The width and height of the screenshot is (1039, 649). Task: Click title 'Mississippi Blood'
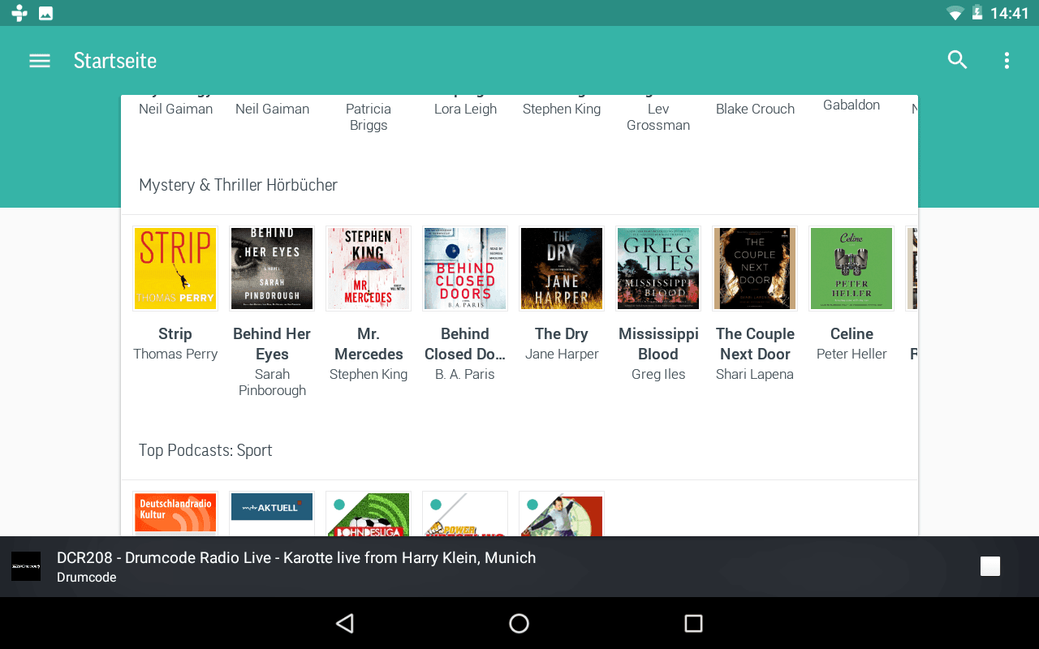pos(658,344)
